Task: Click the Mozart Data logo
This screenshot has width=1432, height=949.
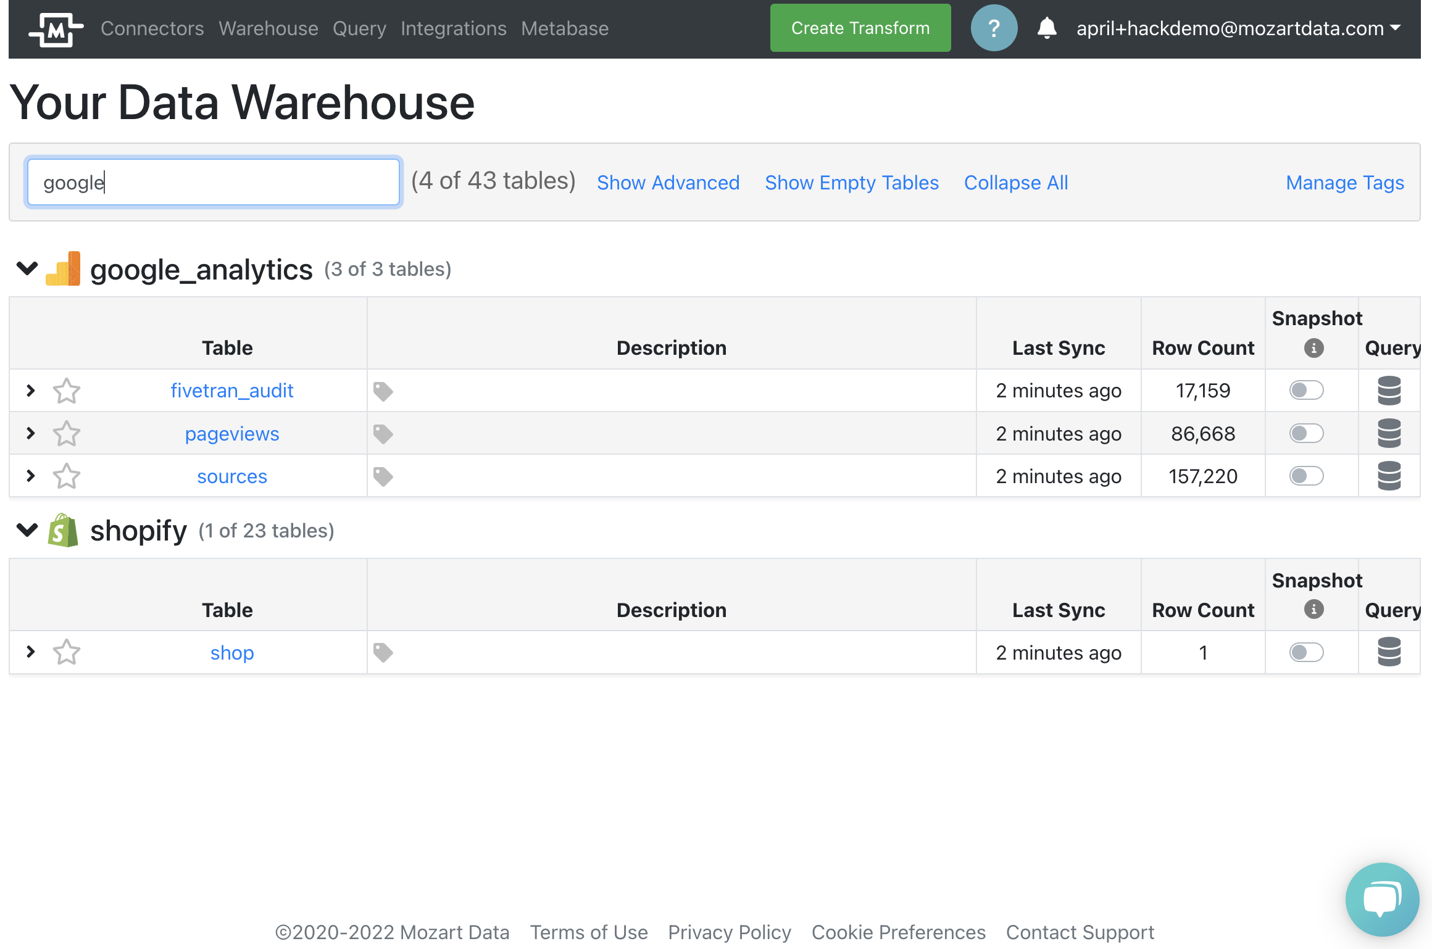Action: [x=56, y=29]
